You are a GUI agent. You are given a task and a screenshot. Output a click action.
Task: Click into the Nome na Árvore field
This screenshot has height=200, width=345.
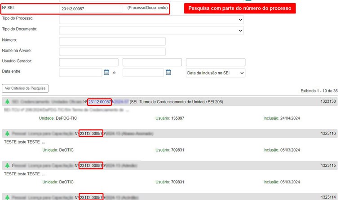[112, 52]
